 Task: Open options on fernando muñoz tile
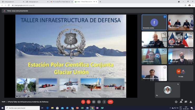(165, 17)
